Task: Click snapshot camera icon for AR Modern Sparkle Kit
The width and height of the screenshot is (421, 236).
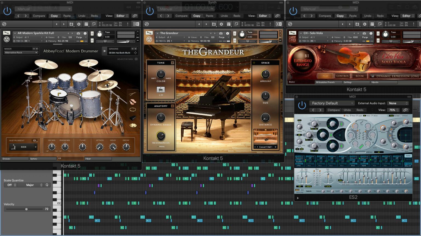Action: (78, 33)
